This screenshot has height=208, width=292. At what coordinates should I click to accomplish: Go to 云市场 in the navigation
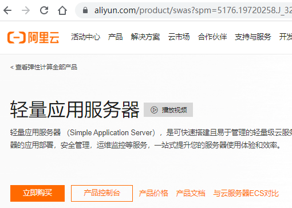click(179, 37)
